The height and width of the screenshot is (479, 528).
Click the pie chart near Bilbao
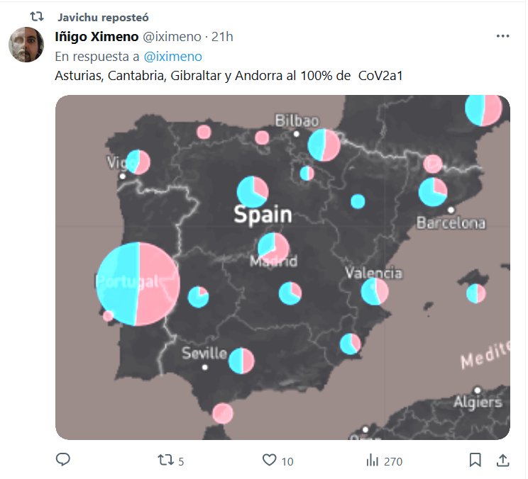324,145
